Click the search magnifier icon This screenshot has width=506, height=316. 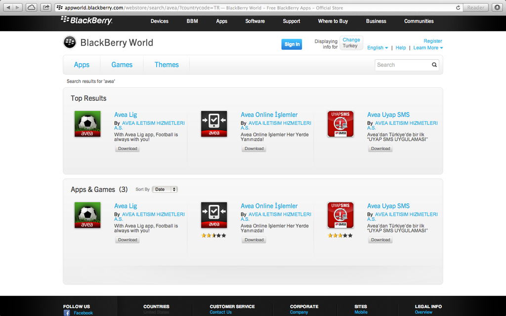434,65
